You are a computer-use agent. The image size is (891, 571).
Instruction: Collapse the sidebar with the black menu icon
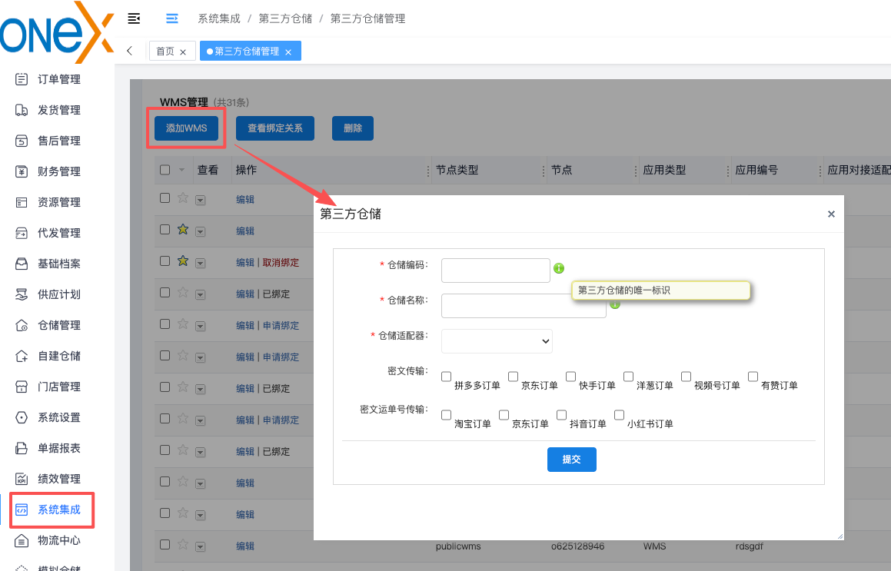pos(134,18)
